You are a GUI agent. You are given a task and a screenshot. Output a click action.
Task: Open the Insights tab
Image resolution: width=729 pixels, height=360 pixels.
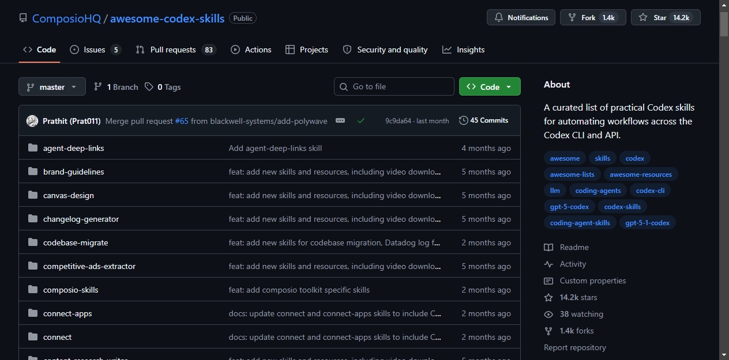click(x=464, y=50)
